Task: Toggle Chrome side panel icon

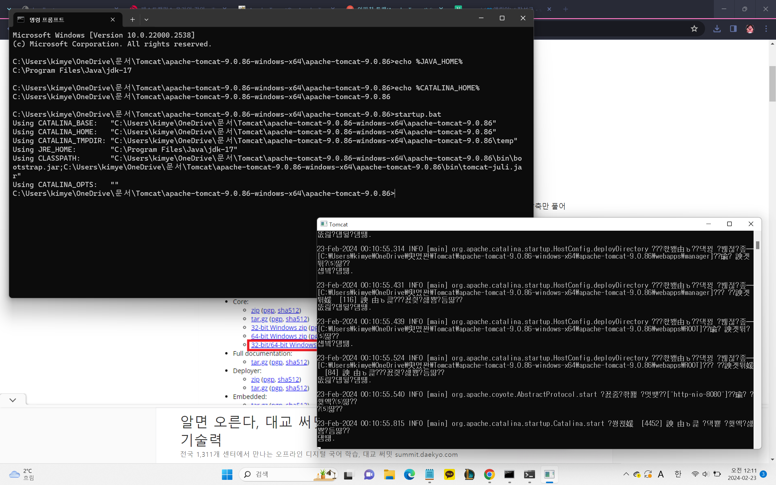Action: coord(733,29)
